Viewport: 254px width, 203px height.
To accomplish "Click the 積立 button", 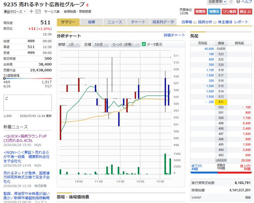I will coord(245,12).
